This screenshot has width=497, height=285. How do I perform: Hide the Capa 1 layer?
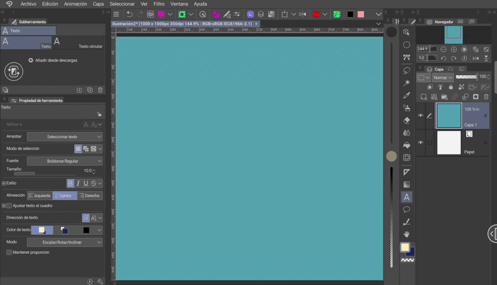421,115
